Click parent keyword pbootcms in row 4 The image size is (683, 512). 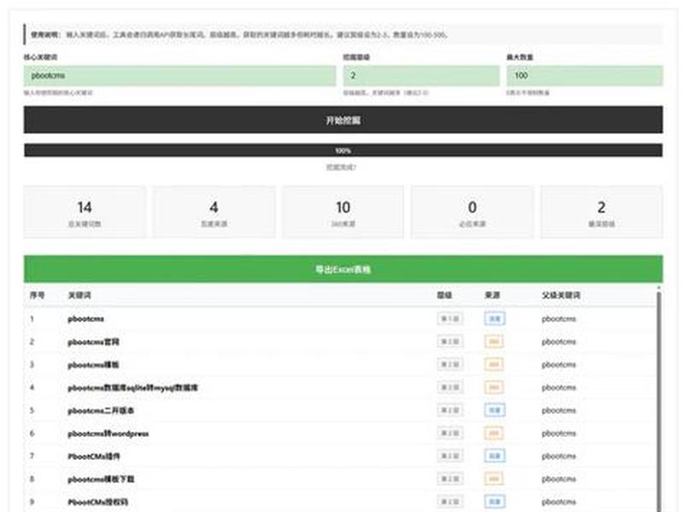coord(559,388)
